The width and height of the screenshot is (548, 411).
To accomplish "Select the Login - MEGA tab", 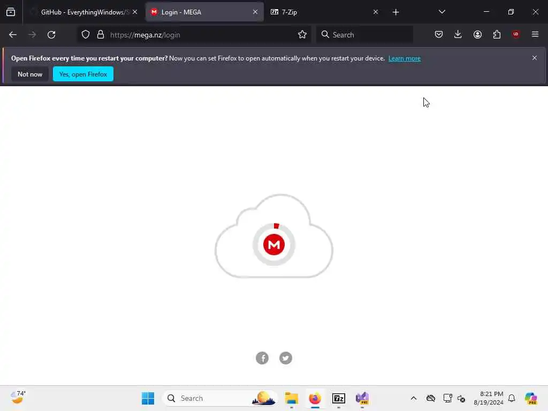I will 204,12.
